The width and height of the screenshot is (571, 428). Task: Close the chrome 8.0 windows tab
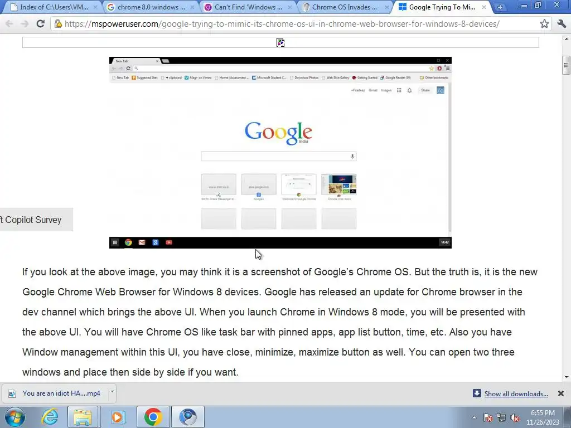pyautogui.click(x=192, y=7)
